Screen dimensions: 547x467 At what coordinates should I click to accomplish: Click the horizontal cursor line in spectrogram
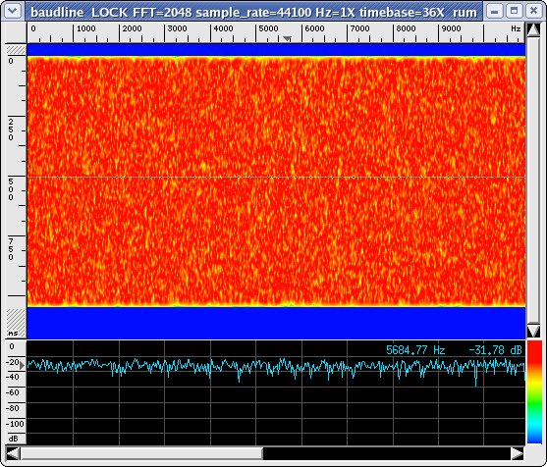[276, 178]
